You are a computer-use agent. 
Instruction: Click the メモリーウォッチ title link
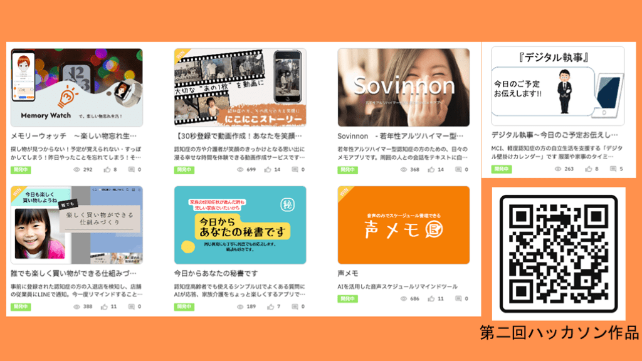pyautogui.click(x=74, y=136)
